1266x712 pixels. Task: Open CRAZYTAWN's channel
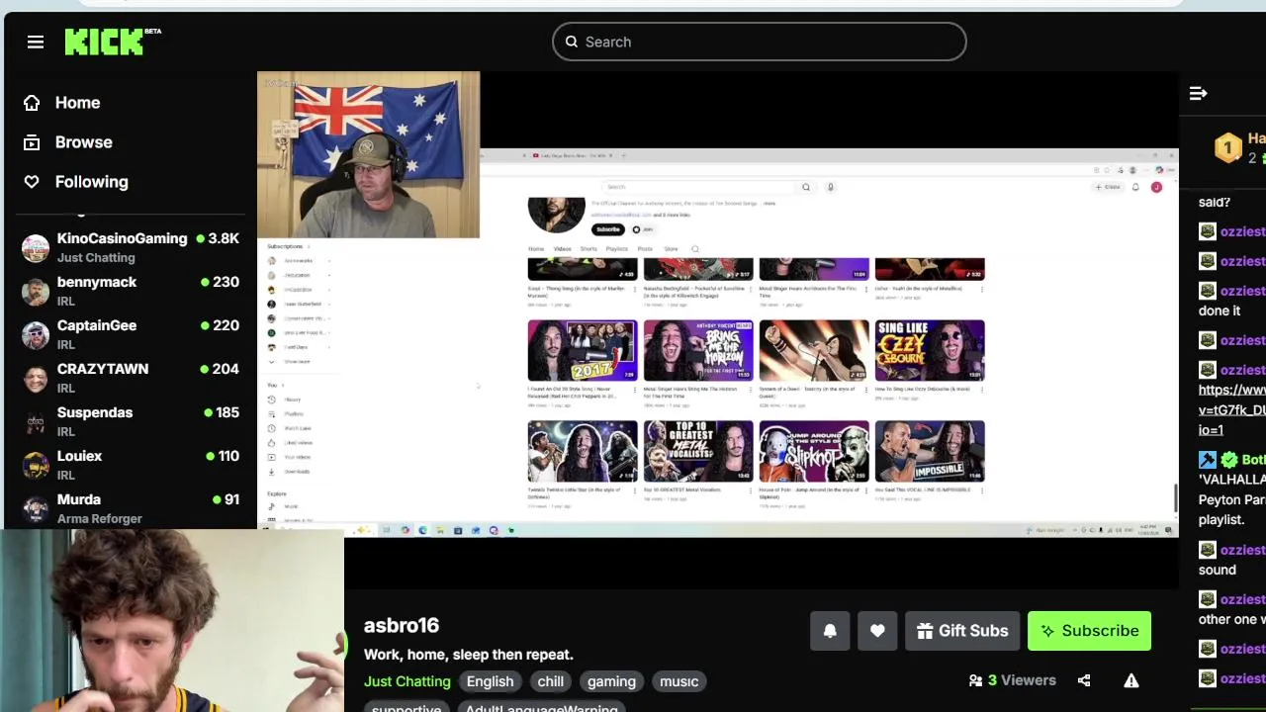(x=131, y=378)
